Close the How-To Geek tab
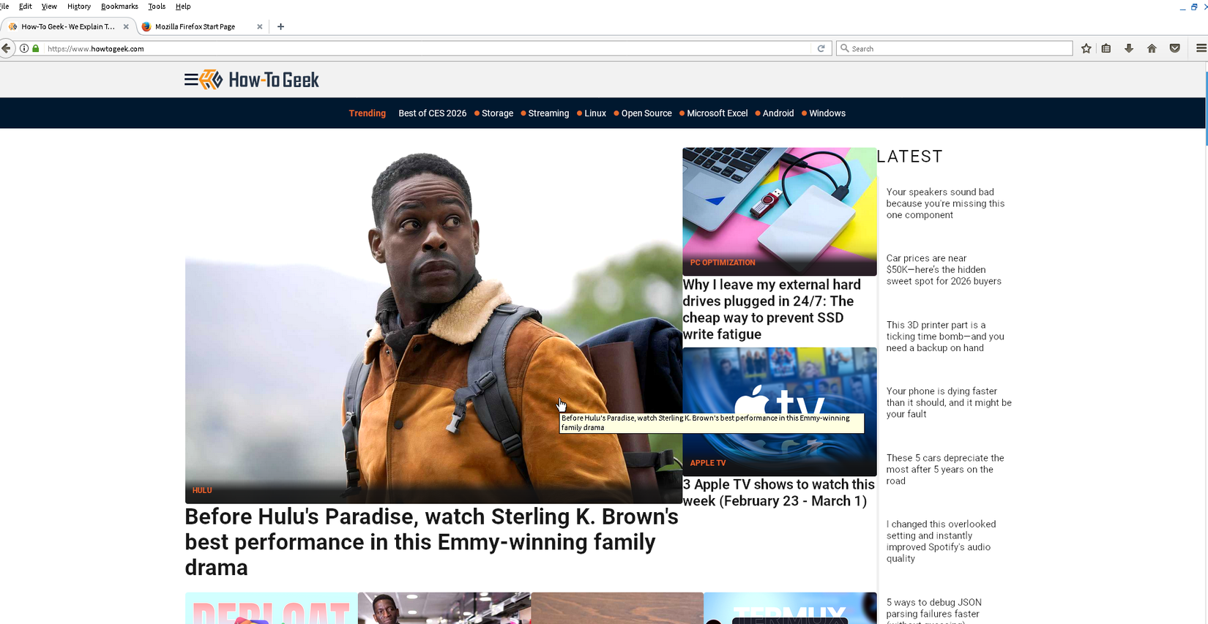 pyautogui.click(x=126, y=26)
